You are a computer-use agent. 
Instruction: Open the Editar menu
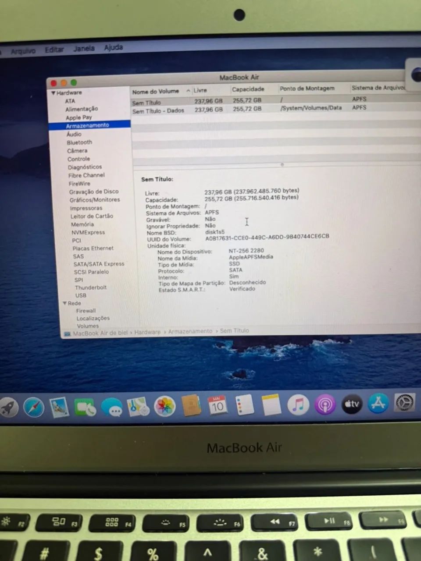tap(54, 50)
